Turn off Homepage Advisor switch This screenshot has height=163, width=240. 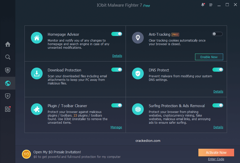(x=117, y=34)
